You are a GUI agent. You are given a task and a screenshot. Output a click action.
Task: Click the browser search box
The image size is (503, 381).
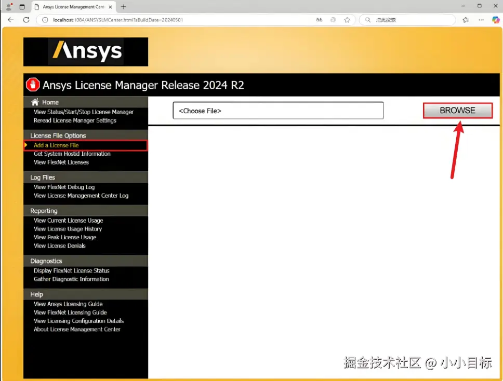(407, 20)
